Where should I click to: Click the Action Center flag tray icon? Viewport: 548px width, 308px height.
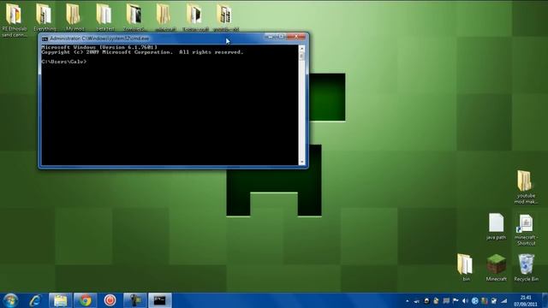point(456,300)
